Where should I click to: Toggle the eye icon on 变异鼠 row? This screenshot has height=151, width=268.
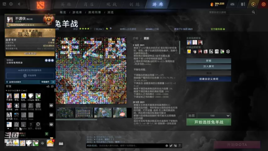coord(51,105)
